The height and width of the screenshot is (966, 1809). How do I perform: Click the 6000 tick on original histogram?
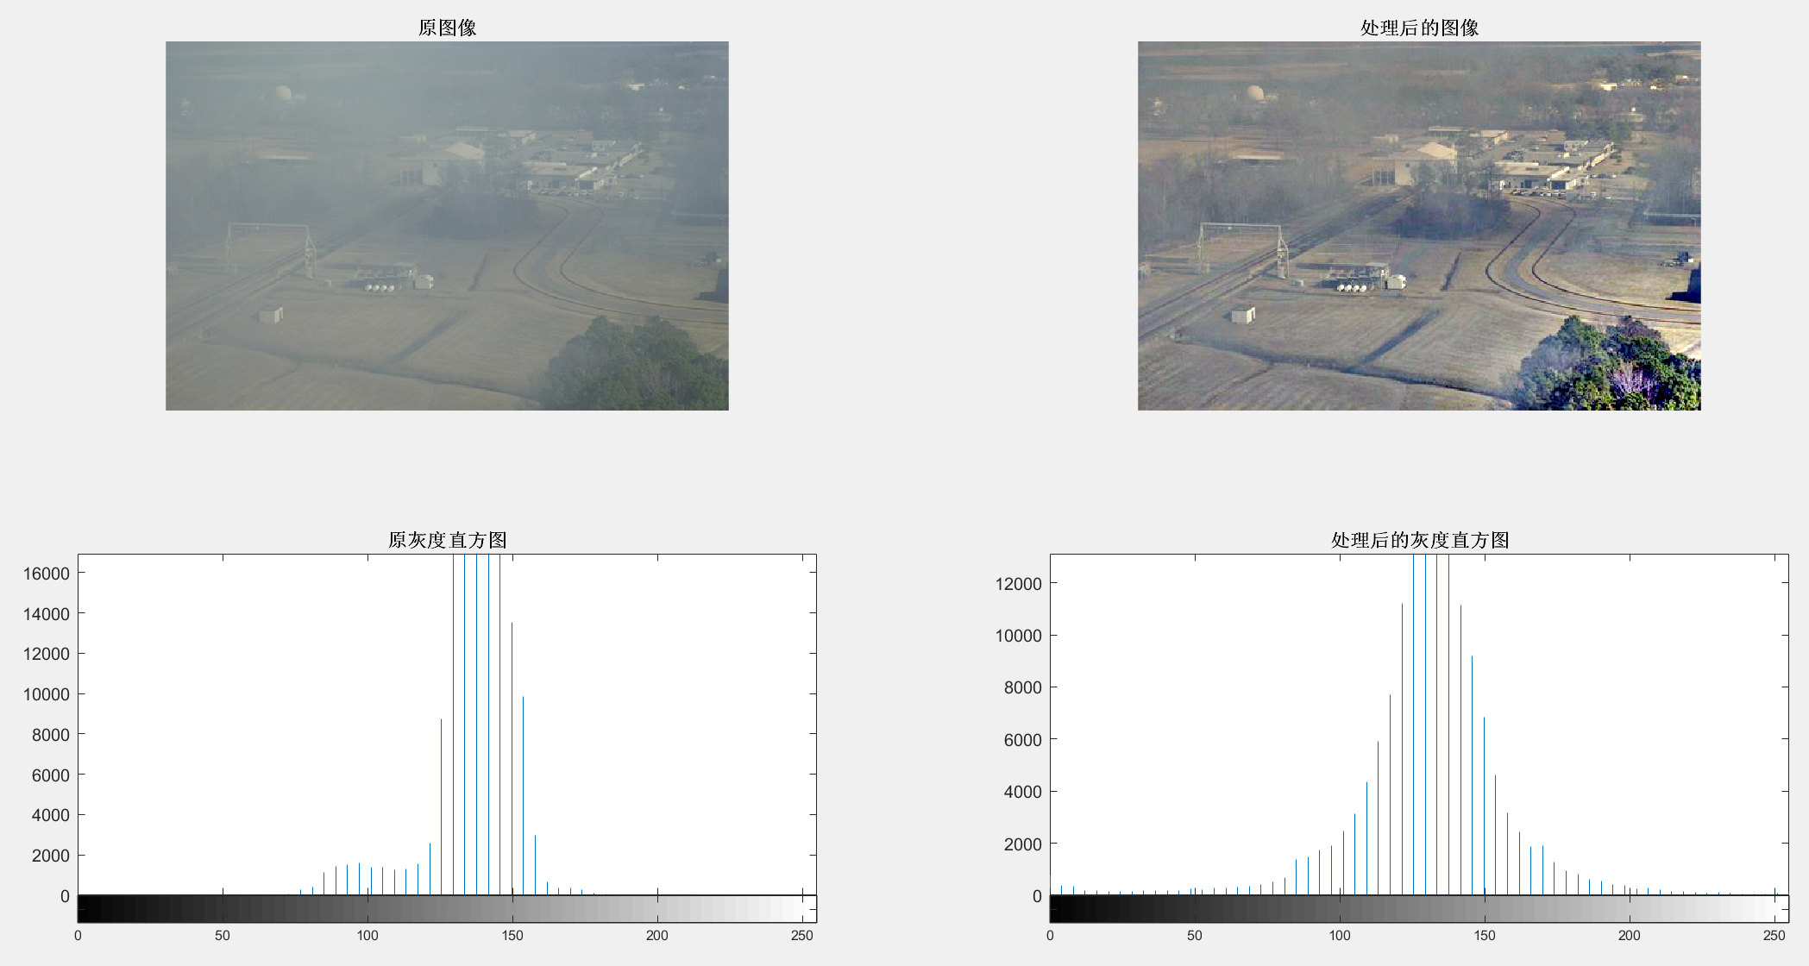click(x=51, y=775)
